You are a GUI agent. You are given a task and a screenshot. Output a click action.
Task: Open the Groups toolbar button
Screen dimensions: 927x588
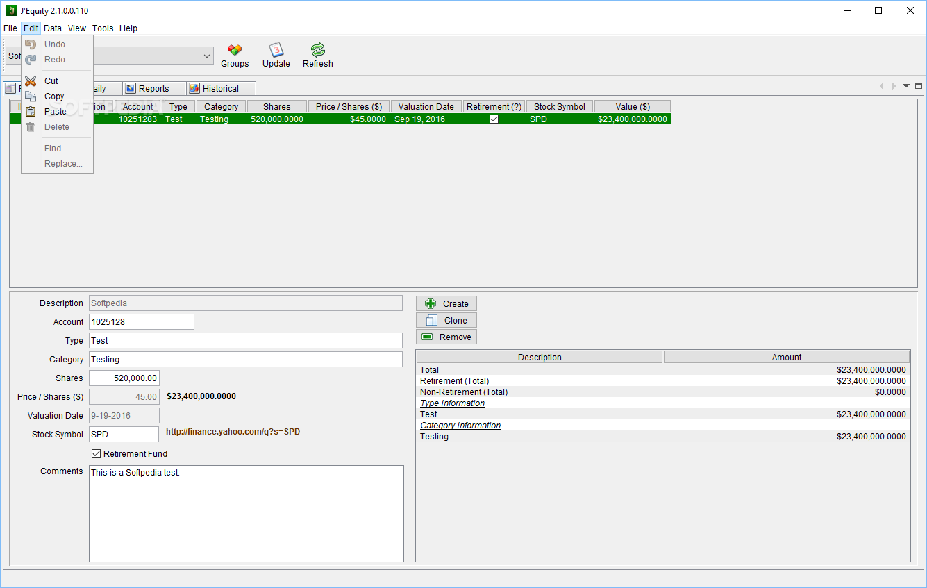click(x=235, y=55)
